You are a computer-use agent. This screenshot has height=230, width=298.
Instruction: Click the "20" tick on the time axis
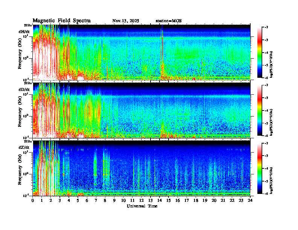click(214, 201)
